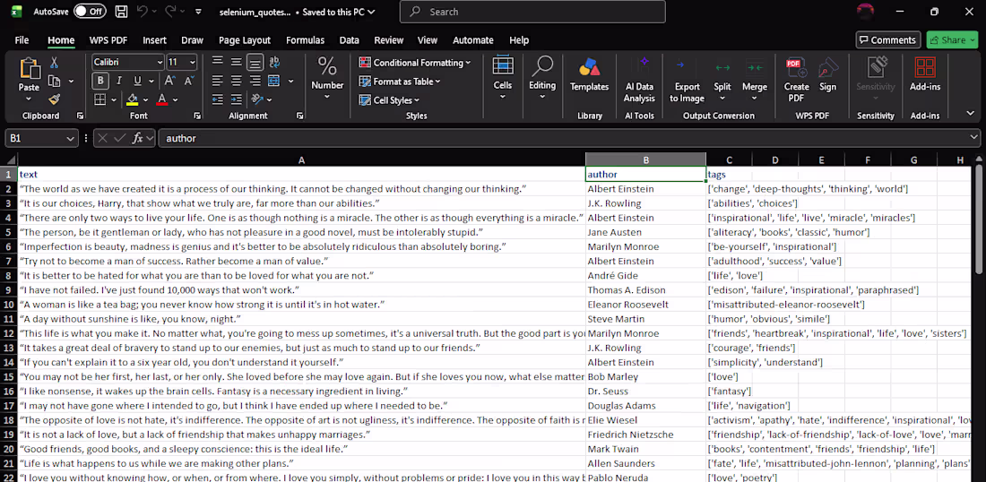986x482 pixels.
Task: Switch to the Formulas tab
Action: tap(305, 39)
